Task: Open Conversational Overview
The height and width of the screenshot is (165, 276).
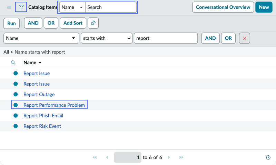Action: coord(223,7)
